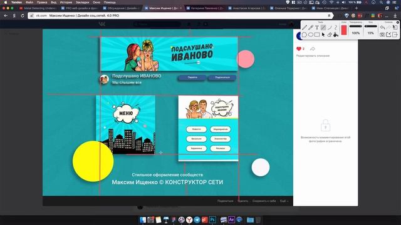Open Keynote from the Dock
Screen dimensions: 401x225
tap(166, 219)
